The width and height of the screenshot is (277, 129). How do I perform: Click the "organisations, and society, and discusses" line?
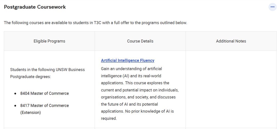[138, 97]
